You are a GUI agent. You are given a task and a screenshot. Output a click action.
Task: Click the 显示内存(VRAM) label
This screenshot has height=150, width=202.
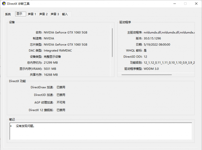click(31, 69)
